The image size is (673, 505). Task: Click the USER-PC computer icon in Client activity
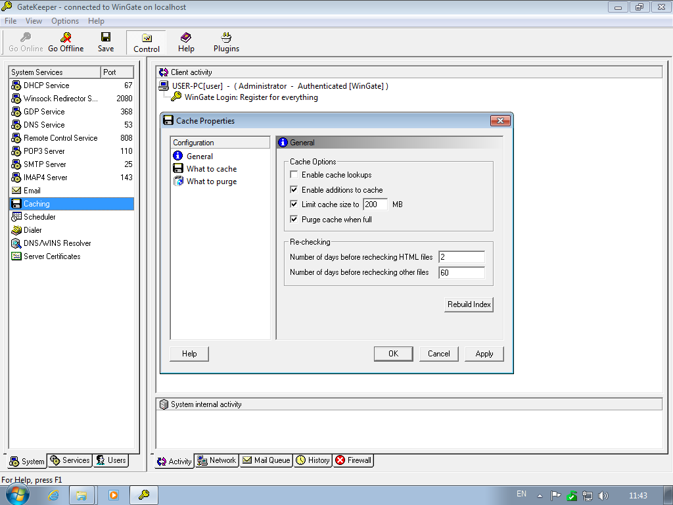(x=164, y=85)
